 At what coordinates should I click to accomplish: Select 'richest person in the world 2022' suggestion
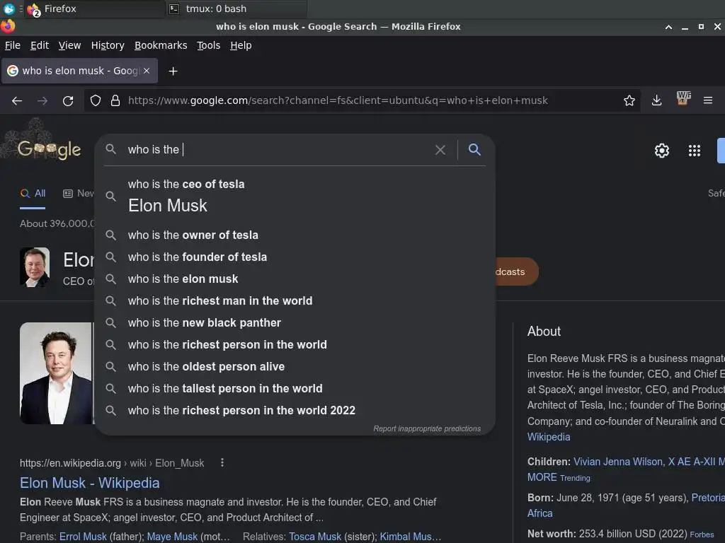coord(295,411)
